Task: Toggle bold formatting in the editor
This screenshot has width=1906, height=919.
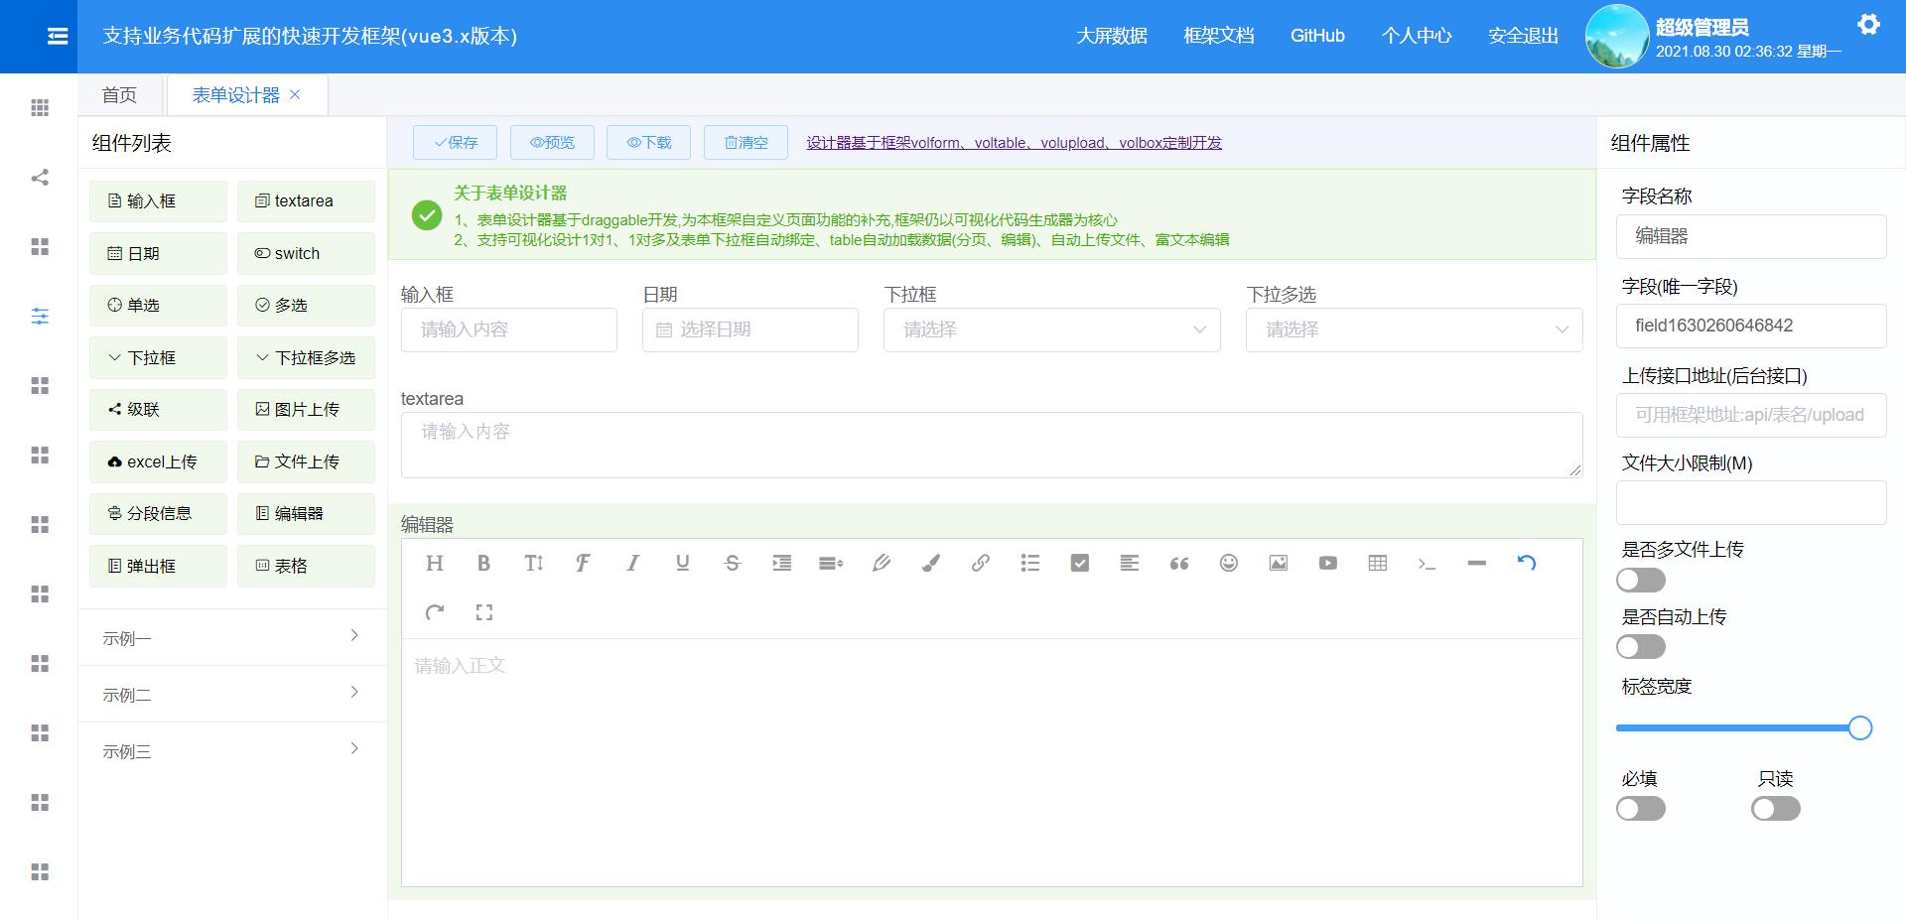Action: (483, 563)
